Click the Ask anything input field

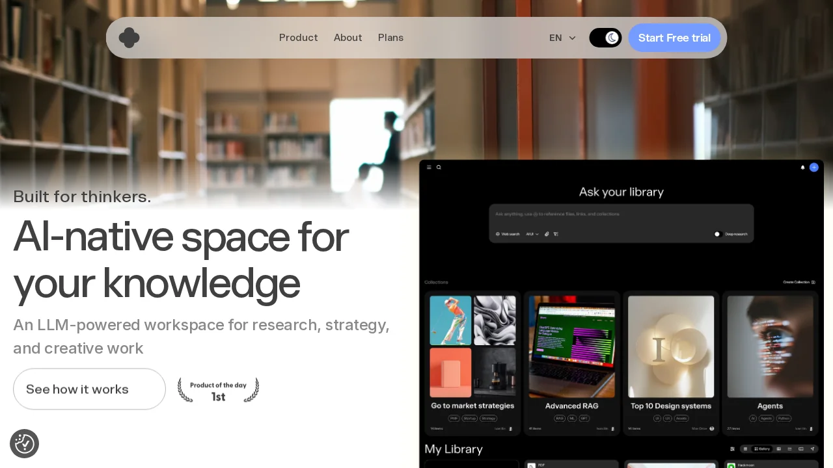tap(621, 214)
